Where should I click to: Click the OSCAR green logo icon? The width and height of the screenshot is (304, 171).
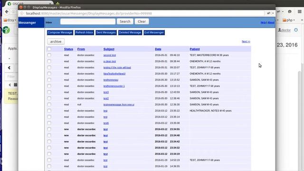click(6, 30)
